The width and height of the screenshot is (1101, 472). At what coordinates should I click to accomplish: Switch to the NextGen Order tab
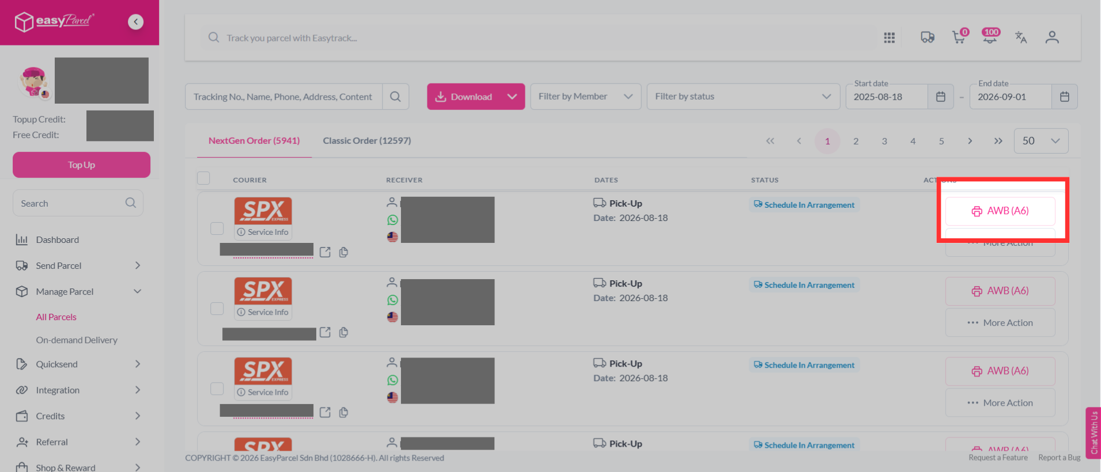tap(254, 141)
